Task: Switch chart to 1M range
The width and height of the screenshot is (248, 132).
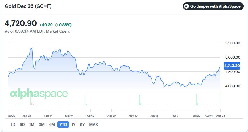Action: pyautogui.click(x=32, y=125)
